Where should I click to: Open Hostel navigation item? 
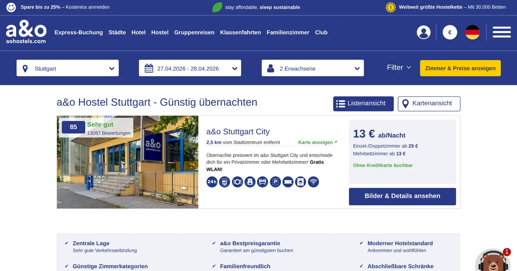point(160,32)
